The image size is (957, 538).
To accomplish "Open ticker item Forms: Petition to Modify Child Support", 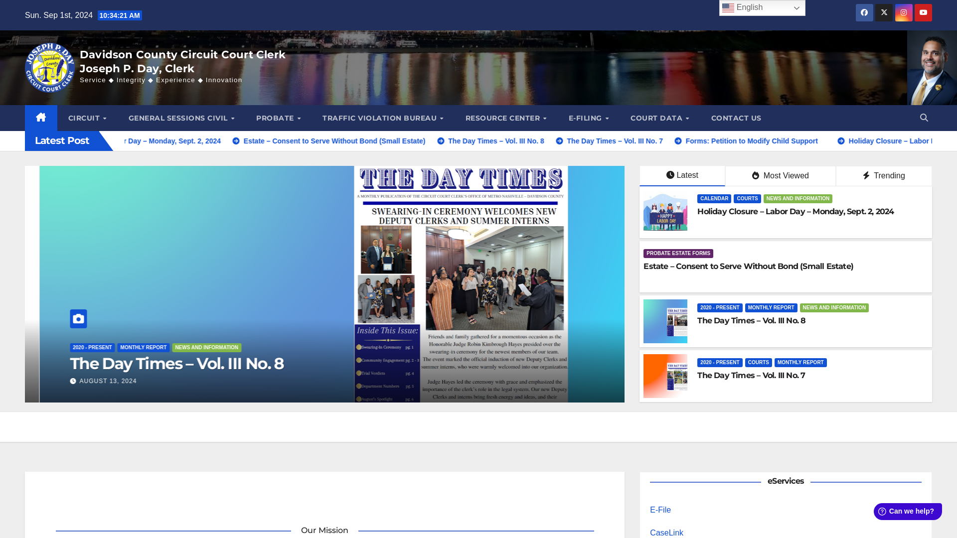I will pos(752,141).
